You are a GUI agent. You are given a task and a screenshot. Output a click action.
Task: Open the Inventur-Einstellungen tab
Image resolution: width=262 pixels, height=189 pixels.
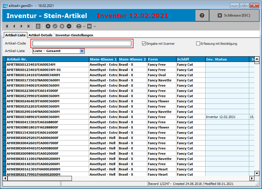pos(74,35)
